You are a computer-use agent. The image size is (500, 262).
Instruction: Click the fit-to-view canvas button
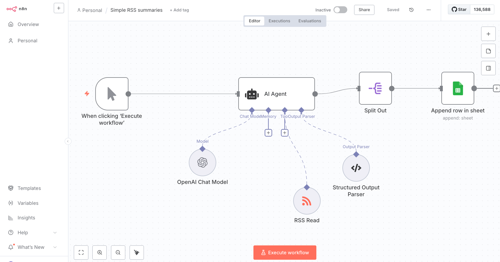[81, 253]
